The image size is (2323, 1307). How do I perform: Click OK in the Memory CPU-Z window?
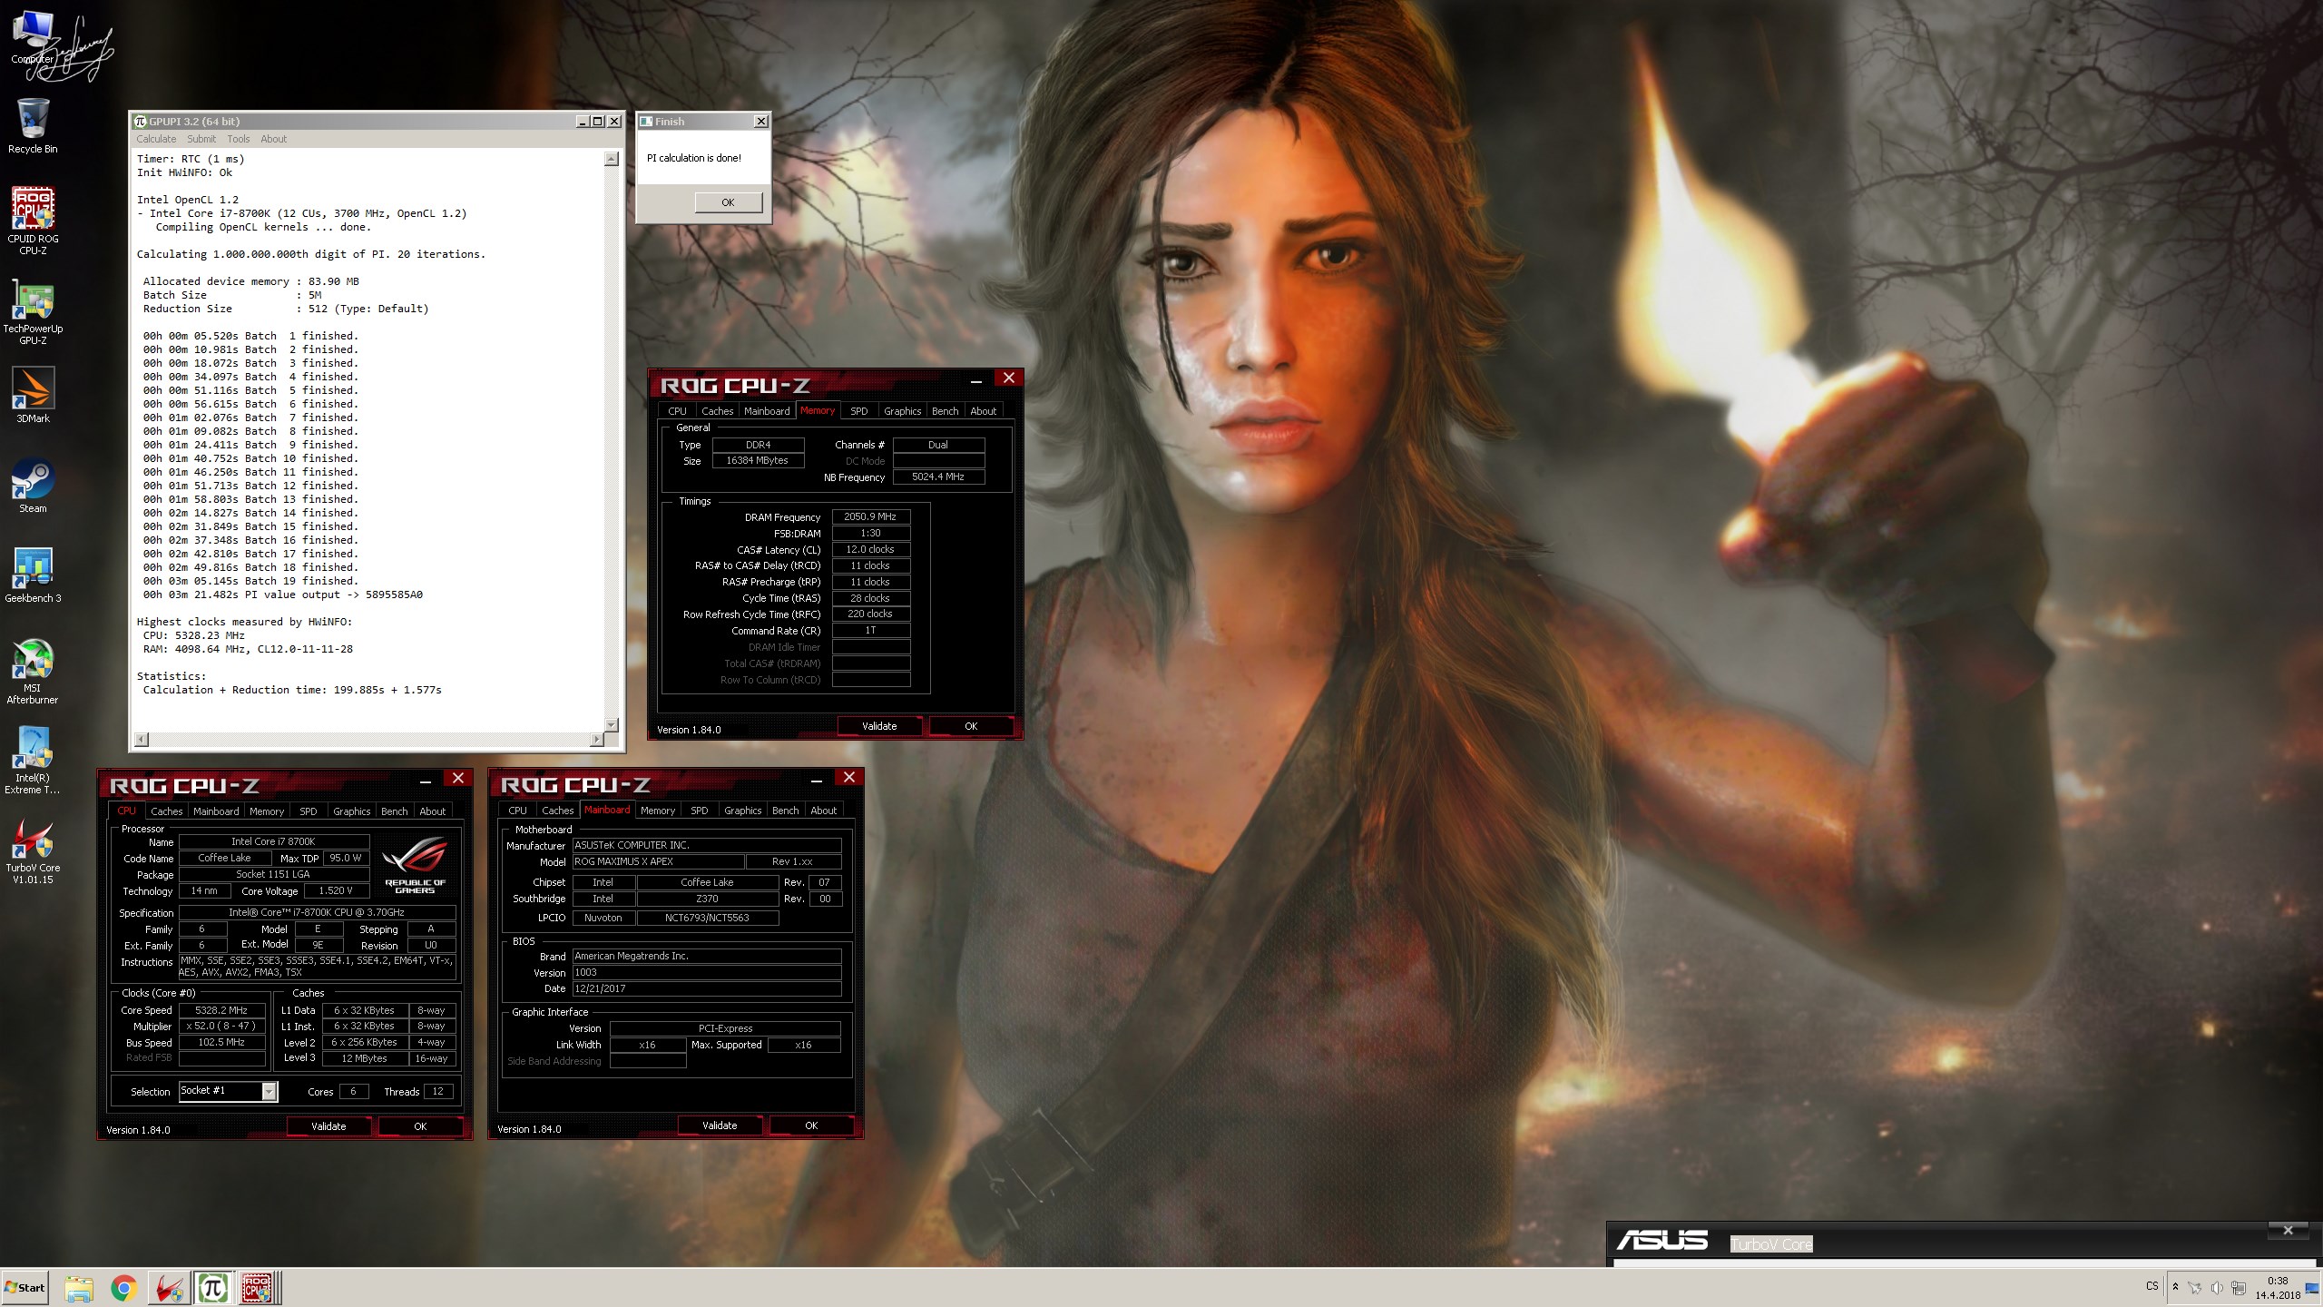[971, 726]
